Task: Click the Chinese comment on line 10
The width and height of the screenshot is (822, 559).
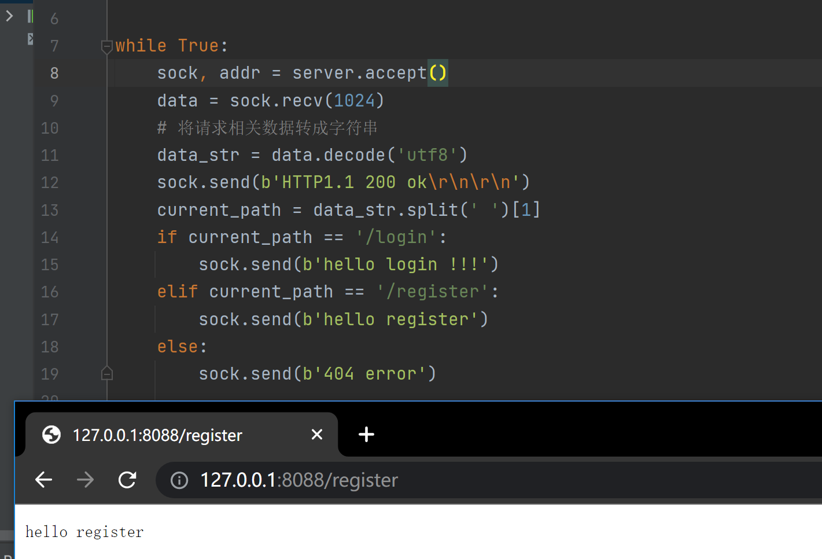Action: pos(267,128)
